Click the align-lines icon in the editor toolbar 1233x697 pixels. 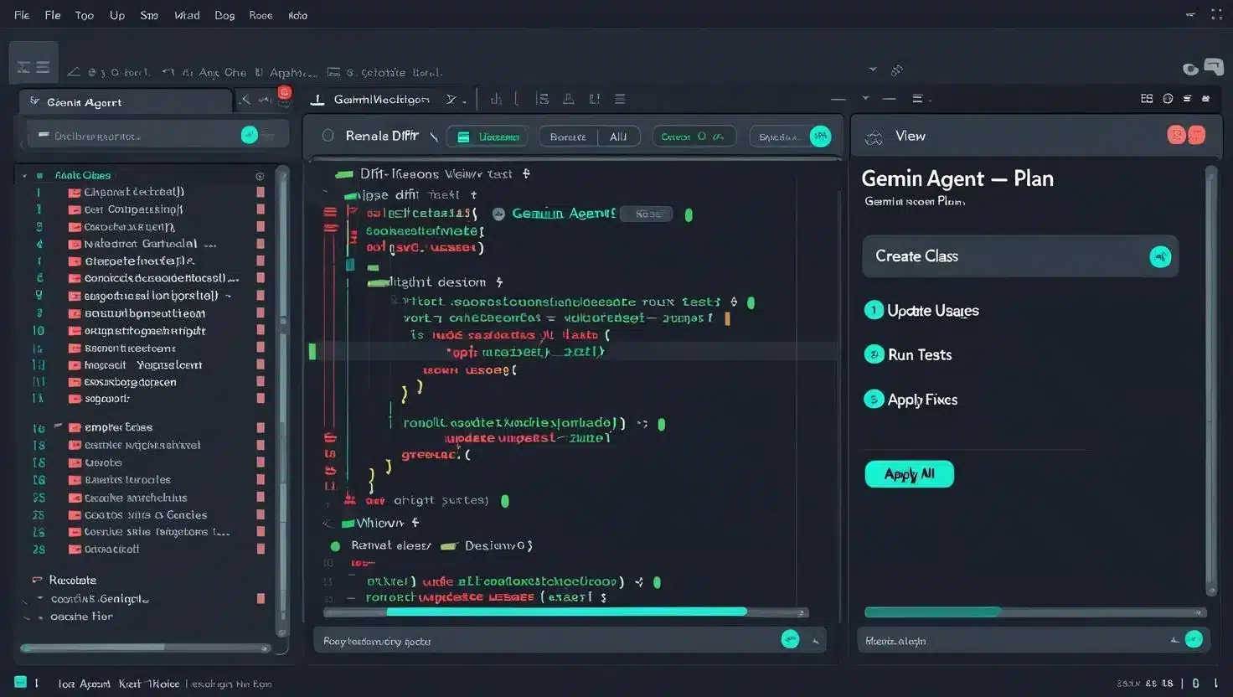coord(620,99)
